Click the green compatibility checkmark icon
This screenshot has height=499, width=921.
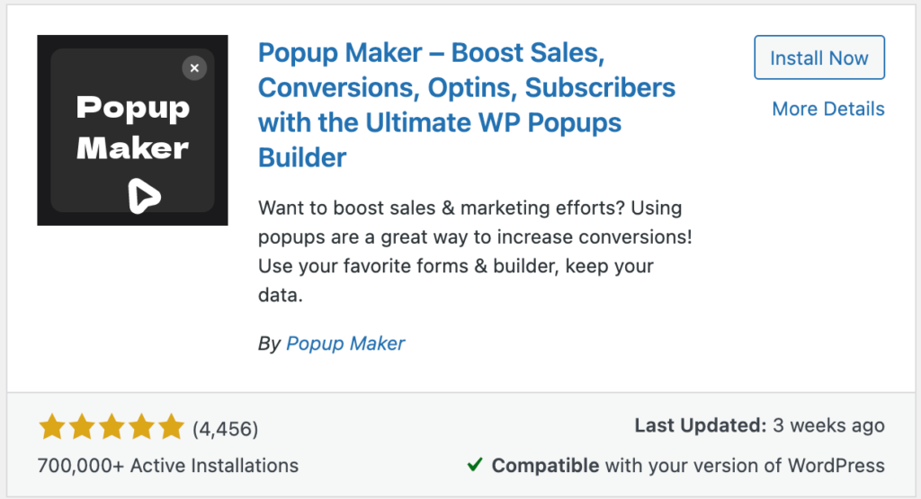(475, 465)
